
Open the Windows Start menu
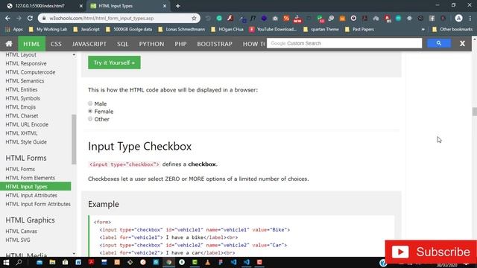click(x=6, y=262)
